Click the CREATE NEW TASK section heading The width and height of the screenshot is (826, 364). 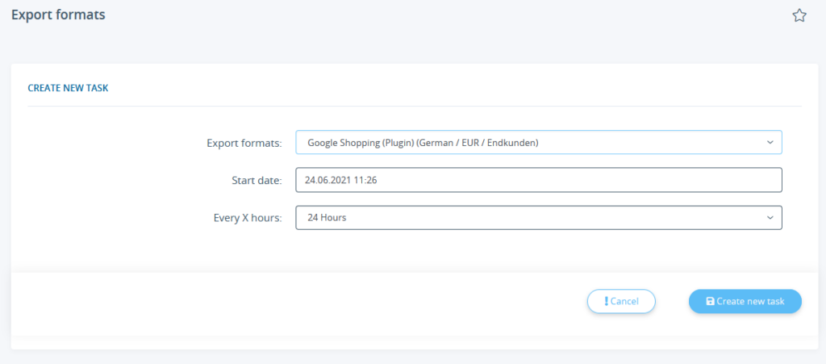(x=68, y=89)
